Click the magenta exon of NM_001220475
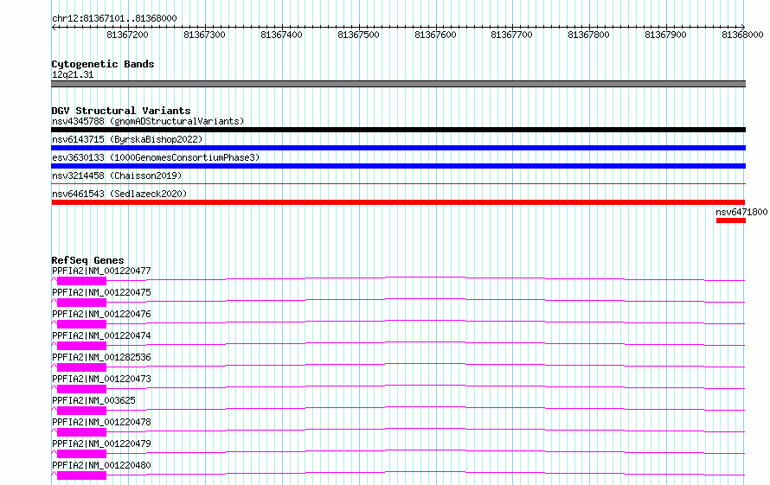The height and width of the screenshot is (485, 770). [81, 303]
